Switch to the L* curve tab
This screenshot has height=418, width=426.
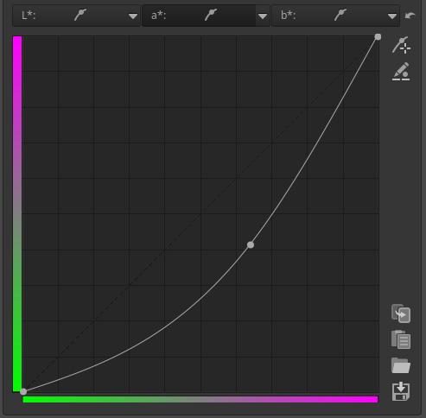pyautogui.click(x=69, y=16)
